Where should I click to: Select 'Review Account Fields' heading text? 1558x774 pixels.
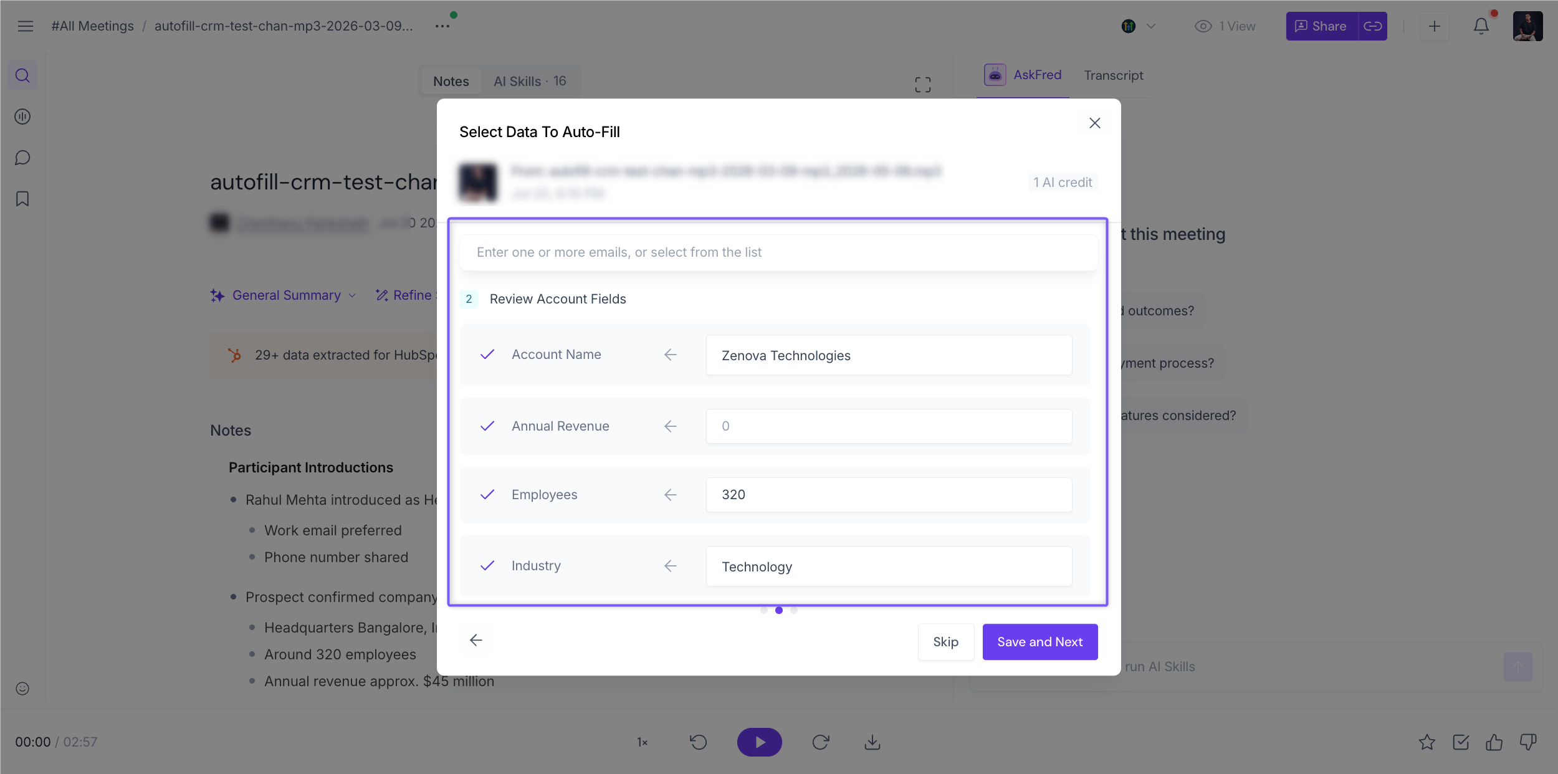point(558,299)
